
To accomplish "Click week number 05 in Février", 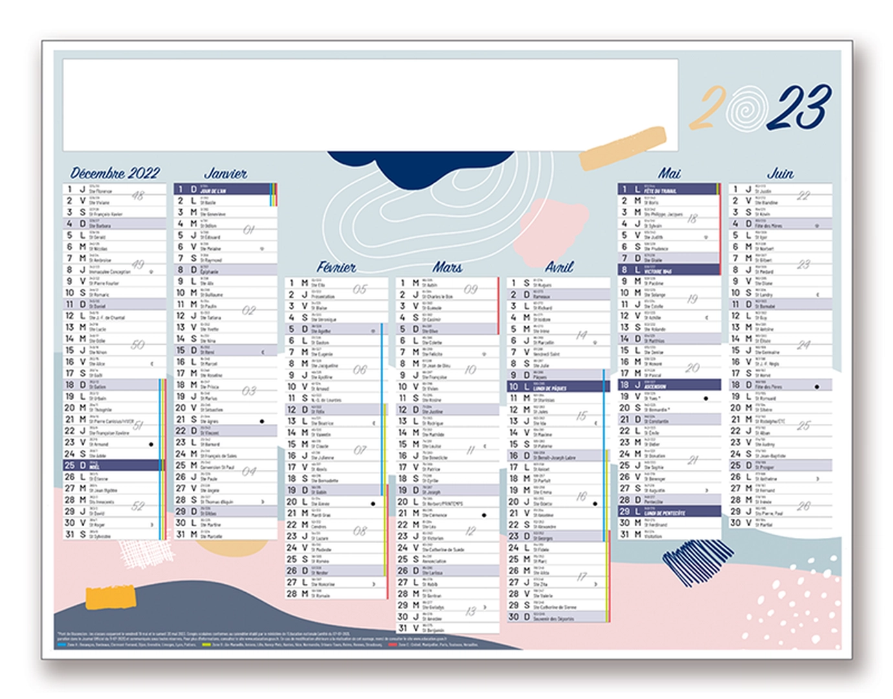I will pyautogui.click(x=360, y=289).
